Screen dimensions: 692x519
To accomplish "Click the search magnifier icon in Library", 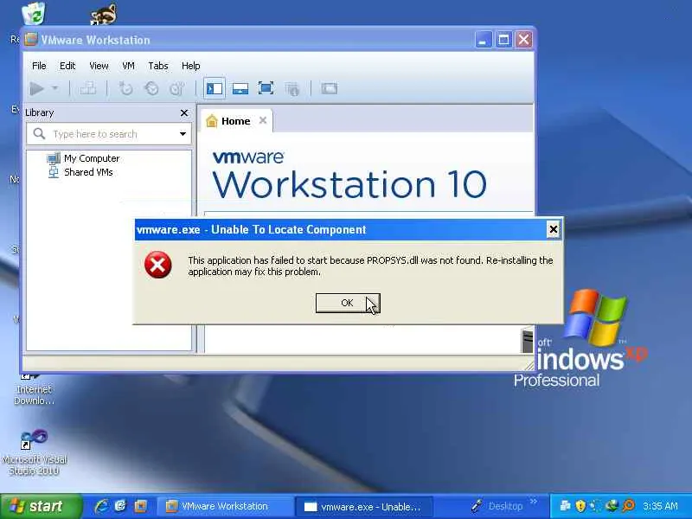I will [x=39, y=134].
